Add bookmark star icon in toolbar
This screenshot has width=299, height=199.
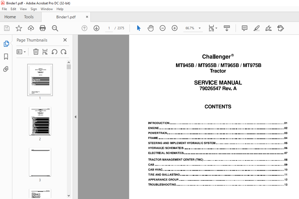19,28
